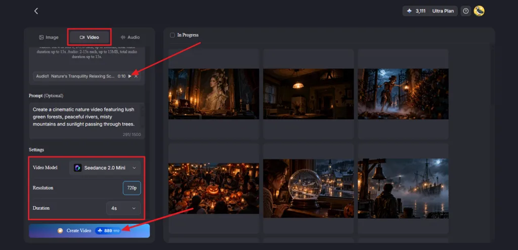Click the credits diamond icon beside 3,111
The width and height of the screenshot is (518, 250).
point(409,11)
